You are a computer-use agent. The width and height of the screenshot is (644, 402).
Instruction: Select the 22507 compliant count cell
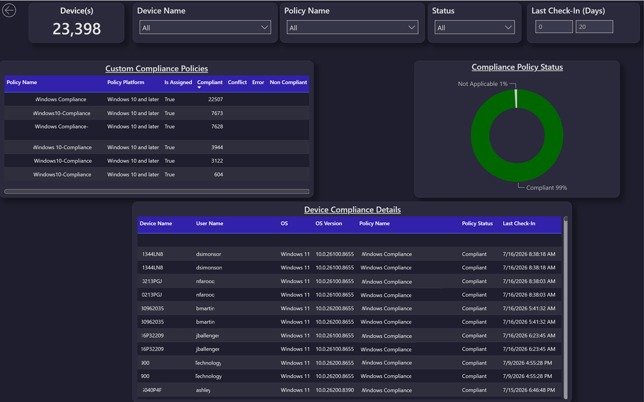point(216,99)
